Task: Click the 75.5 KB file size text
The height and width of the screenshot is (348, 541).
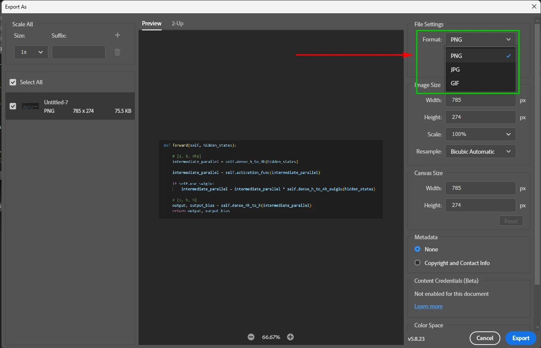Action: point(123,111)
